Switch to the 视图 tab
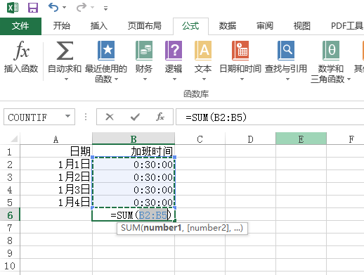This screenshot has width=364, height=275. (302, 26)
